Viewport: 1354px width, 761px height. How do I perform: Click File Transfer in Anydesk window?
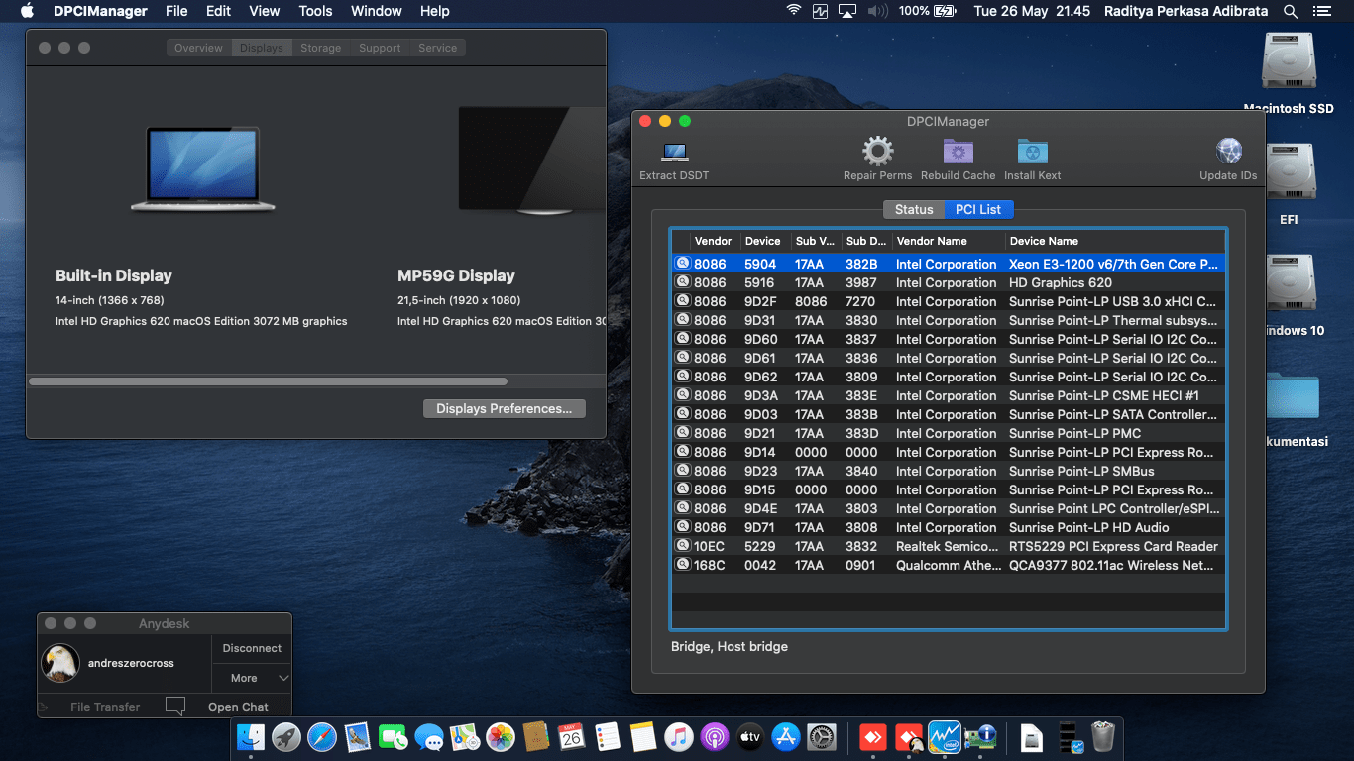point(105,707)
